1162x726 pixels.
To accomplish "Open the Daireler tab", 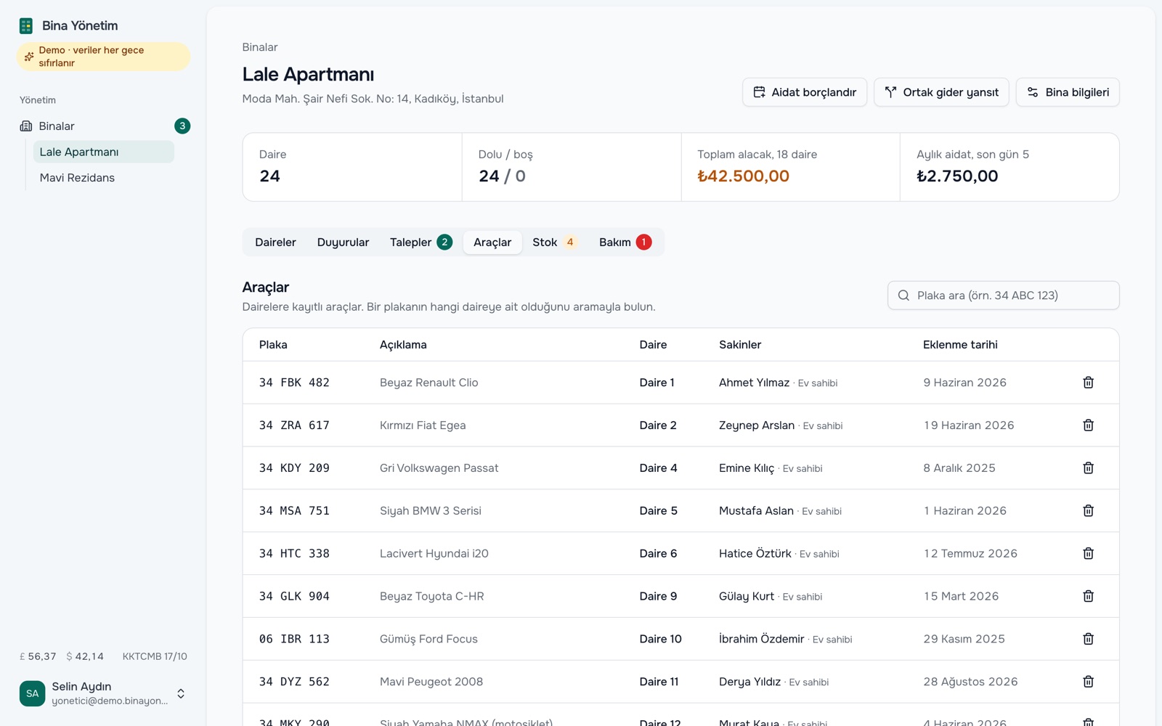I will click(275, 242).
